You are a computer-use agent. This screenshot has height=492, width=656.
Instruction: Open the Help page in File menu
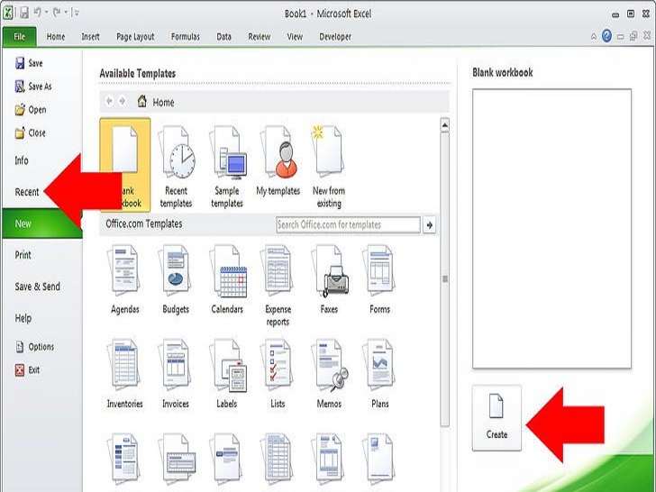[x=23, y=318]
